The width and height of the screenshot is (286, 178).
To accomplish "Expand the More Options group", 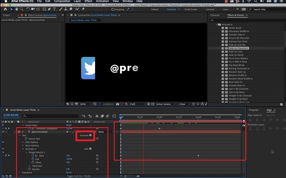I will (x=23, y=145).
